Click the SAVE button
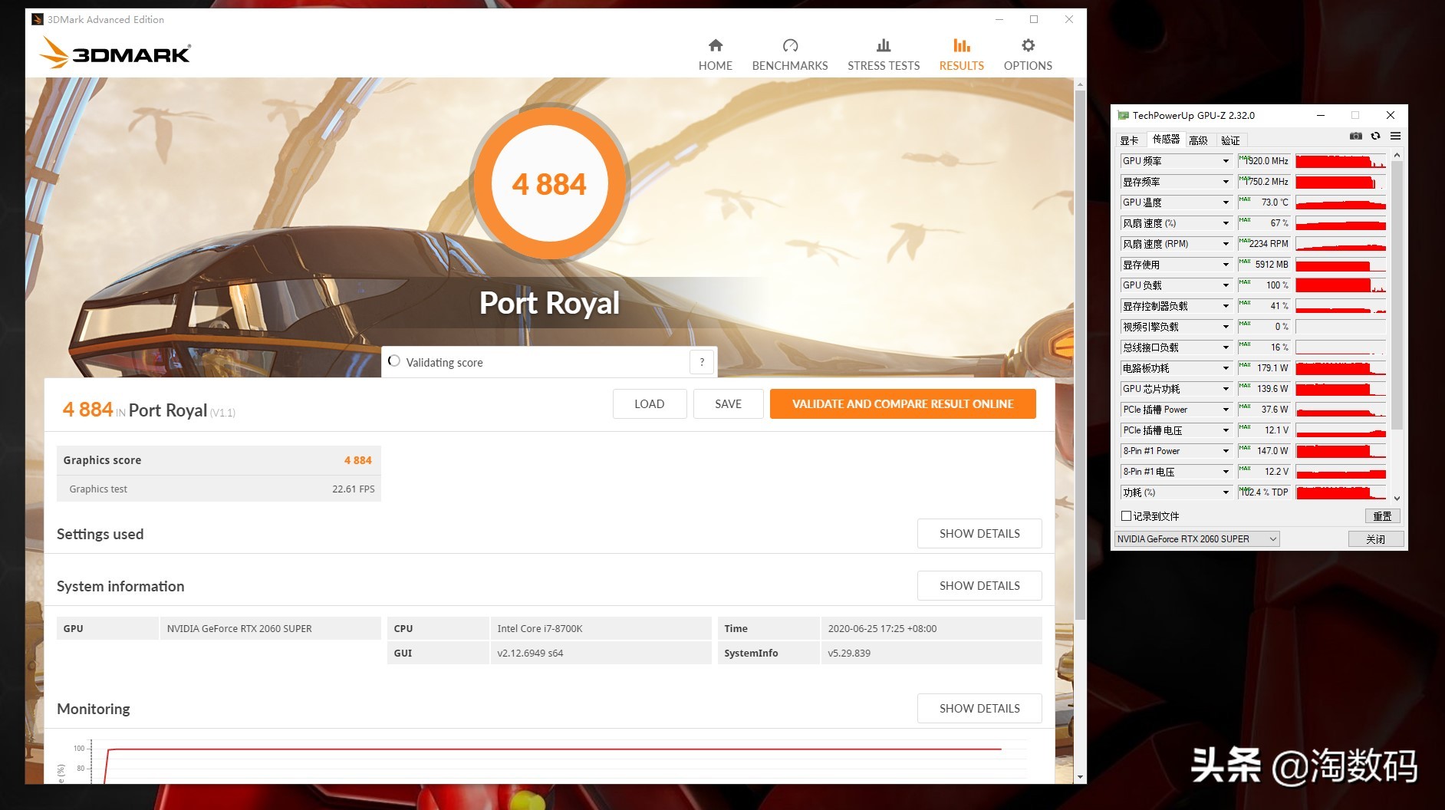Image resolution: width=1445 pixels, height=810 pixels. pyautogui.click(x=729, y=404)
